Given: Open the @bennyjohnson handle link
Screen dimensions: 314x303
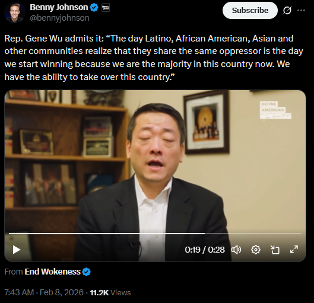Looking at the screenshot, I should [59, 18].
